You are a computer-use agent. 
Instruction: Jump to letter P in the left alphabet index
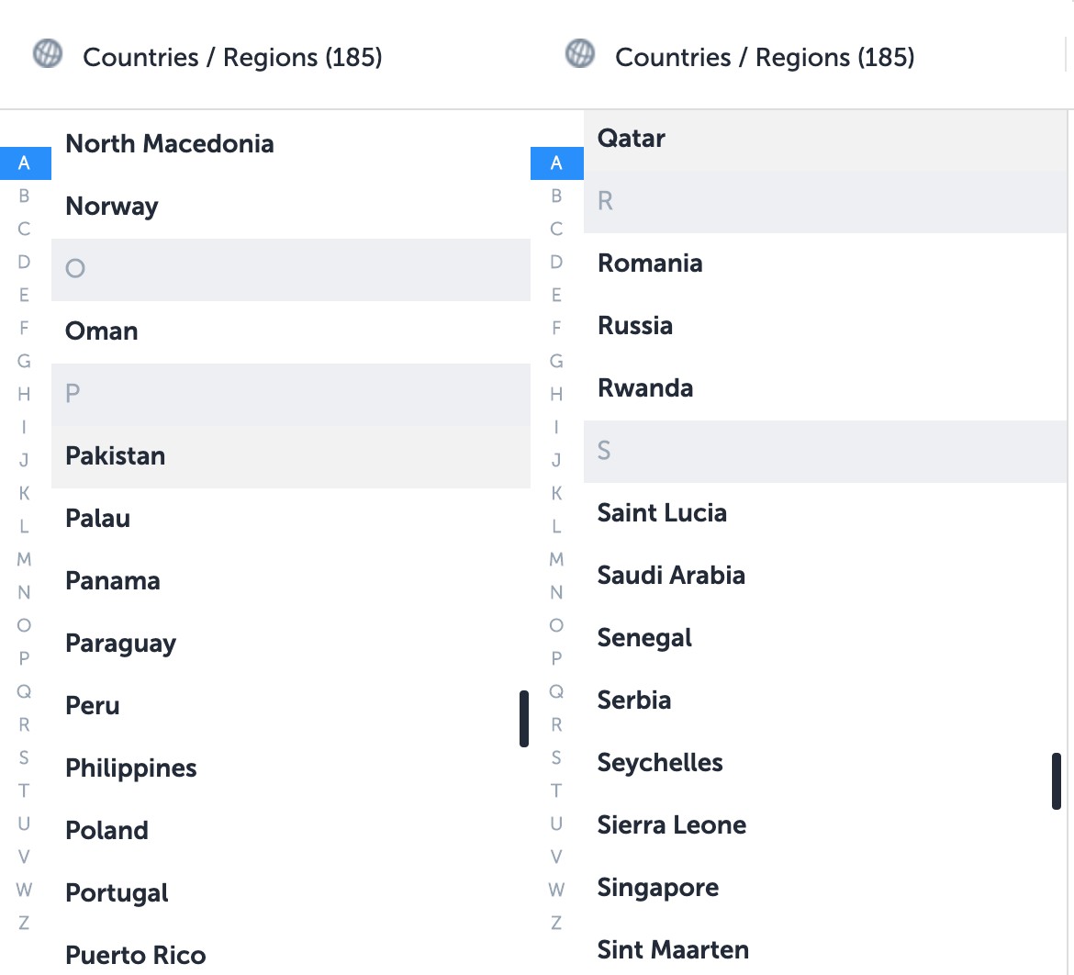pyautogui.click(x=24, y=658)
